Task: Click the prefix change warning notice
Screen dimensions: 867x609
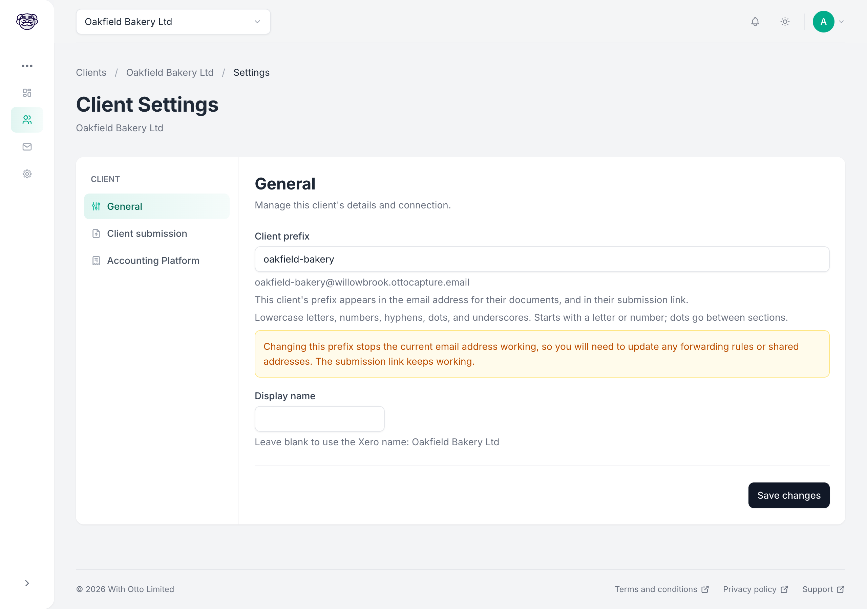Action: tap(542, 354)
